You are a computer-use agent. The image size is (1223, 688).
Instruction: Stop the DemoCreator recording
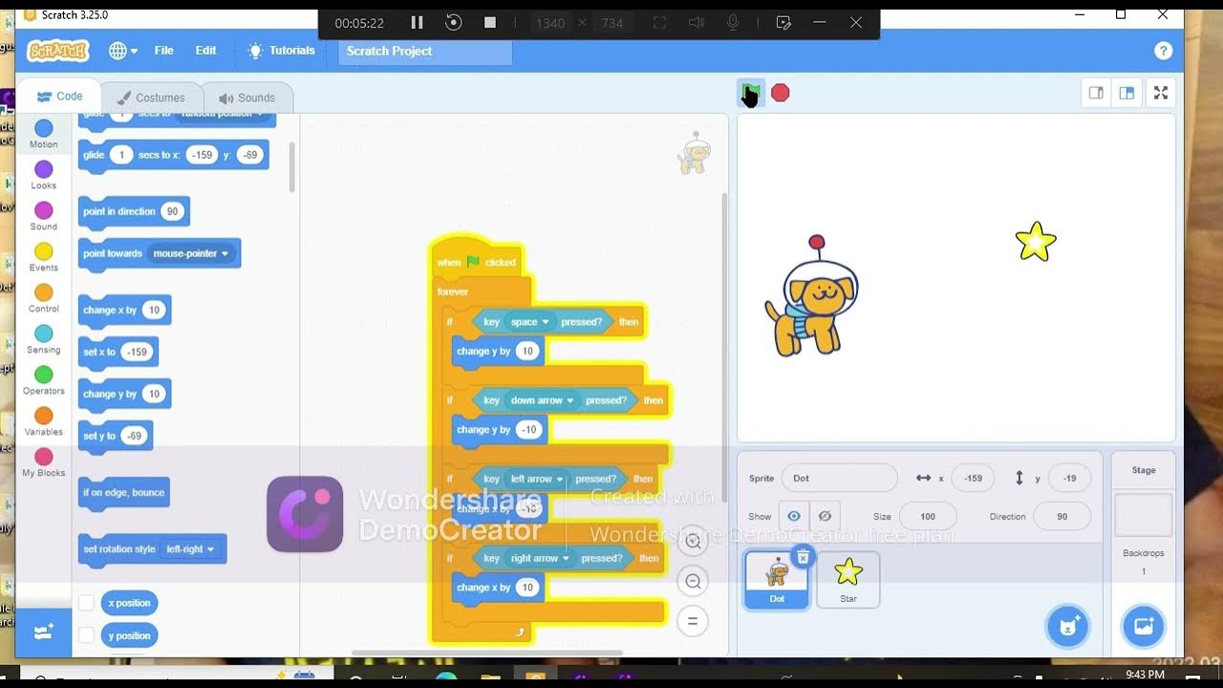coord(490,23)
